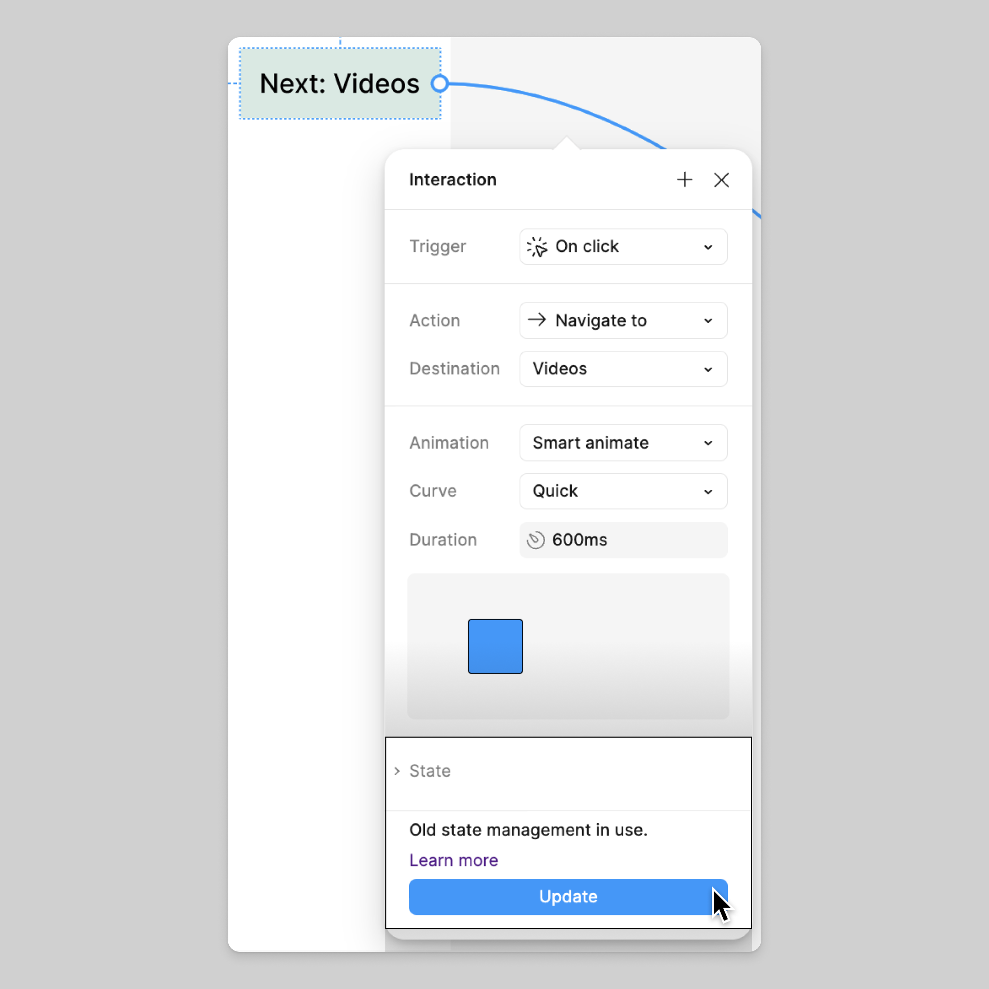This screenshot has width=989, height=989.
Task: Open the Curve Quick dropdown
Action: click(623, 491)
